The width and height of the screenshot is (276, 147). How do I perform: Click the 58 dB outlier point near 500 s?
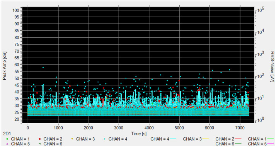pyautogui.click(x=43, y=67)
